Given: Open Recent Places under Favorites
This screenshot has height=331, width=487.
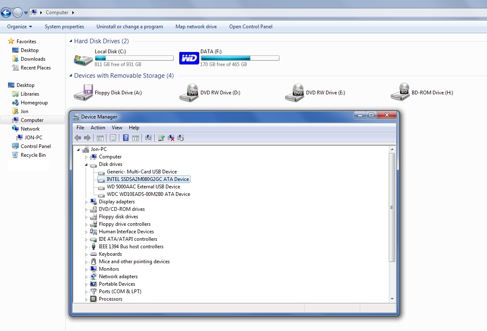Looking at the screenshot, I should click(x=36, y=68).
